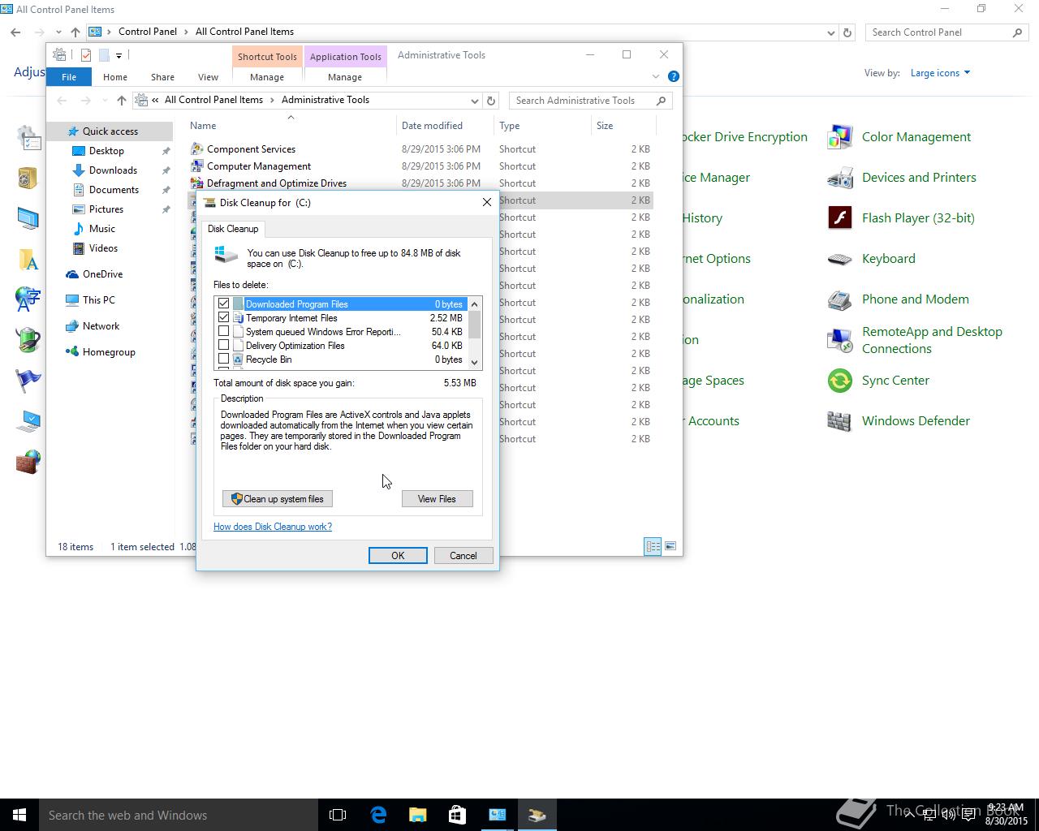Check the Recycle Bin checkbox
Viewport: 1039px width, 831px height.
tap(224, 359)
